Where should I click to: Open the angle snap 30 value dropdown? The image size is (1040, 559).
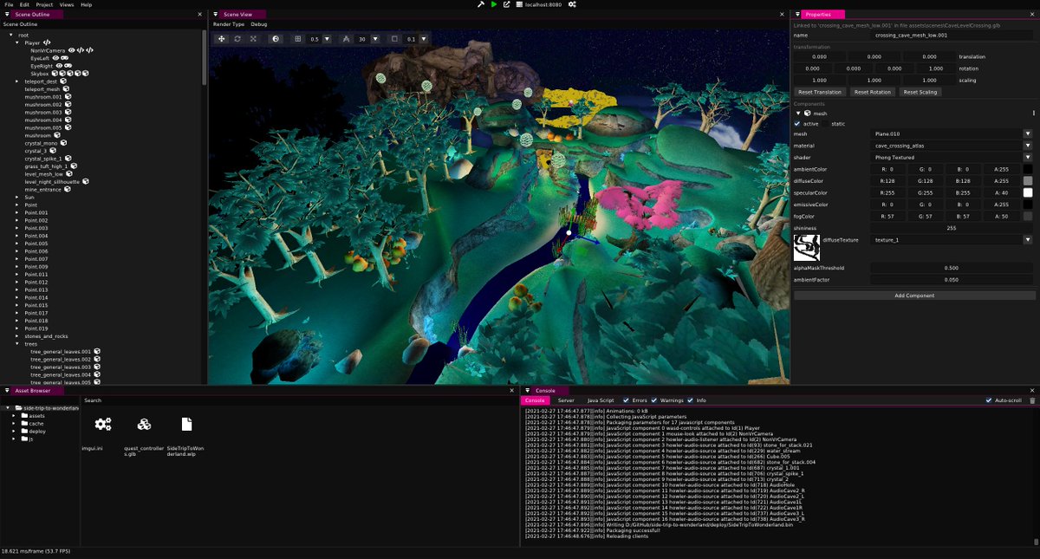[x=374, y=39]
